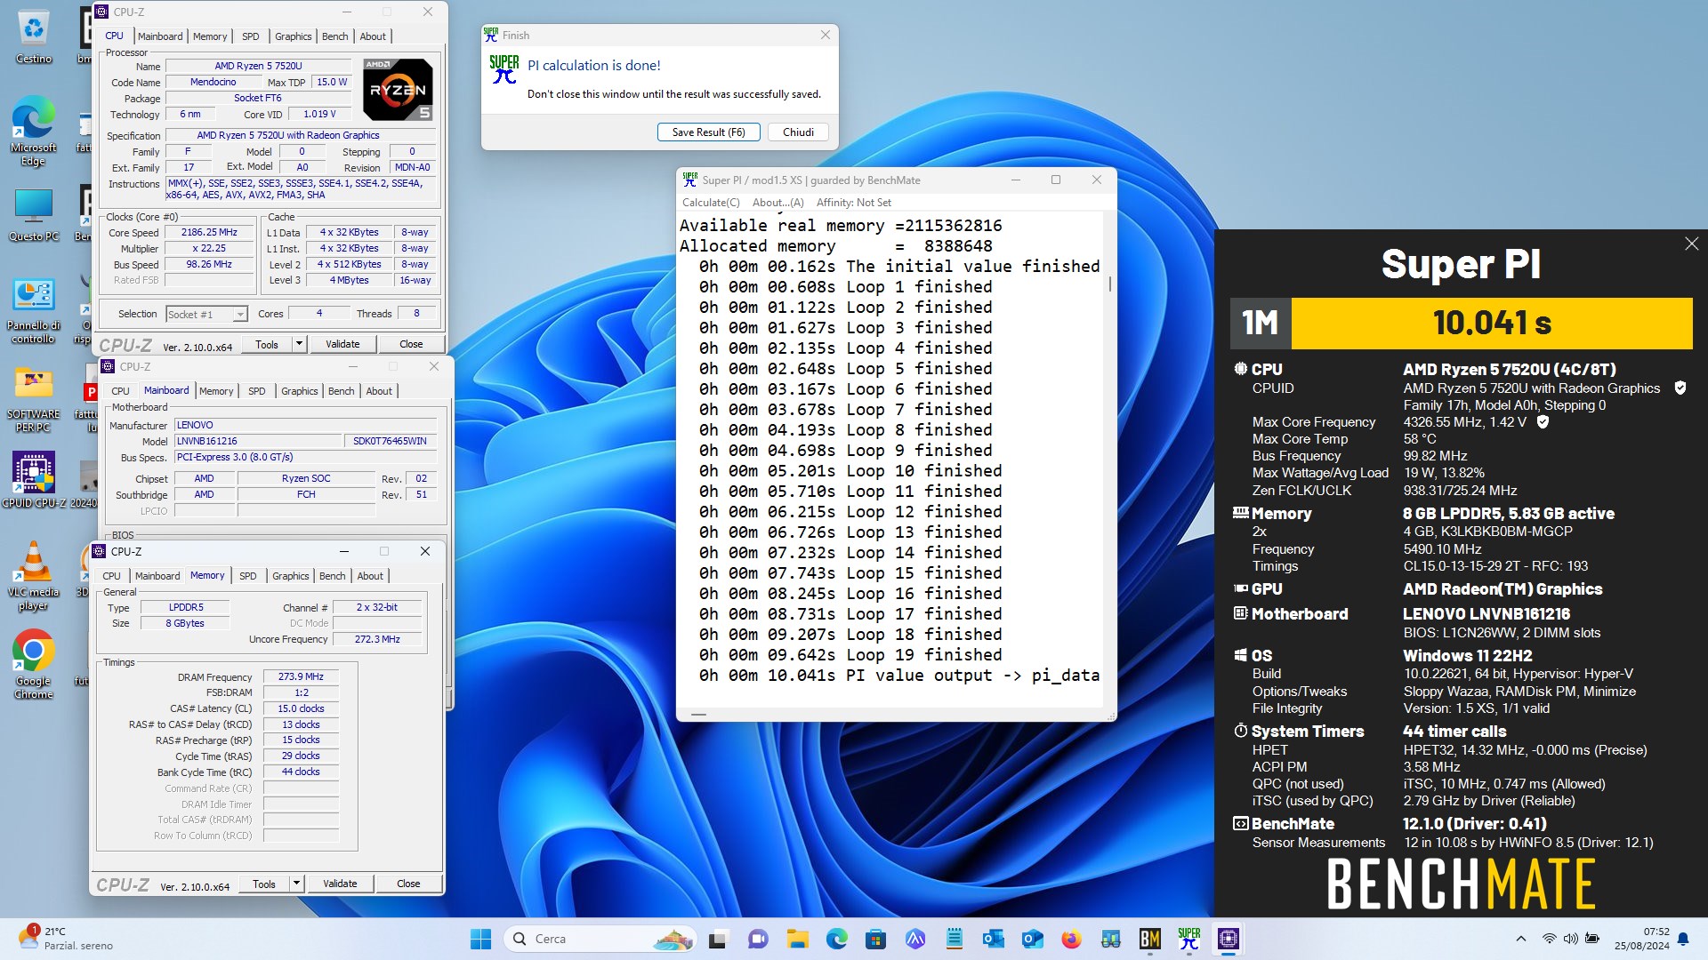Switch to Super PI via its taskbar icon
The height and width of the screenshot is (960, 1708).
(1189, 939)
